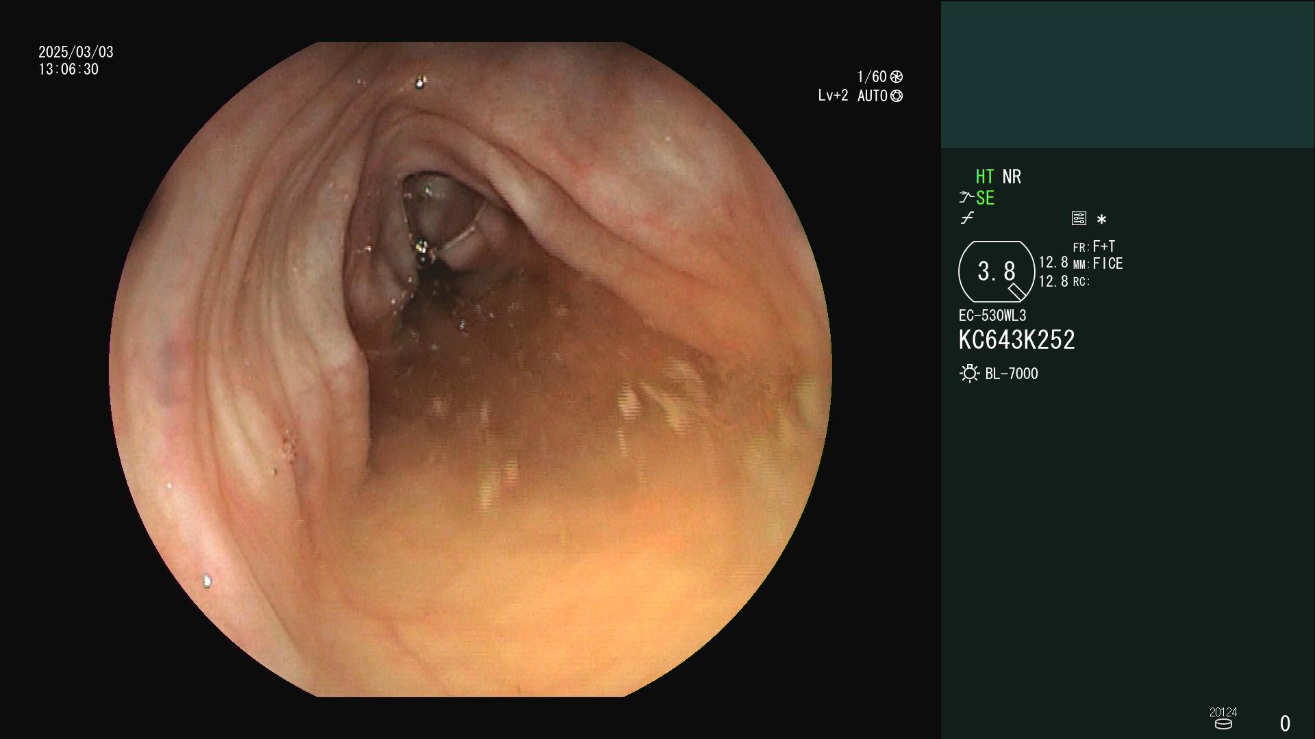Click the FR: F+T setting
This screenshot has height=739, width=1315.
(x=1094, y=246)
